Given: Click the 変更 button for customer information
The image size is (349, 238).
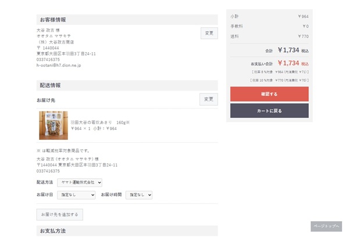Looking at the screenshot, I should coord(209,33).
